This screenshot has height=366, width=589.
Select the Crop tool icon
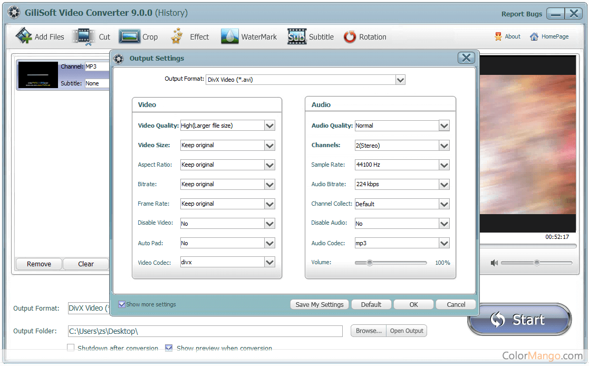pyautogui.click(x=129, y=36)
